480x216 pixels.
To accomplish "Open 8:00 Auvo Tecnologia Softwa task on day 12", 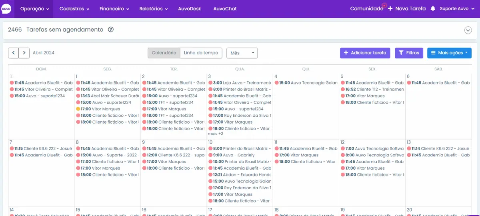I will (x=372, y=155).
